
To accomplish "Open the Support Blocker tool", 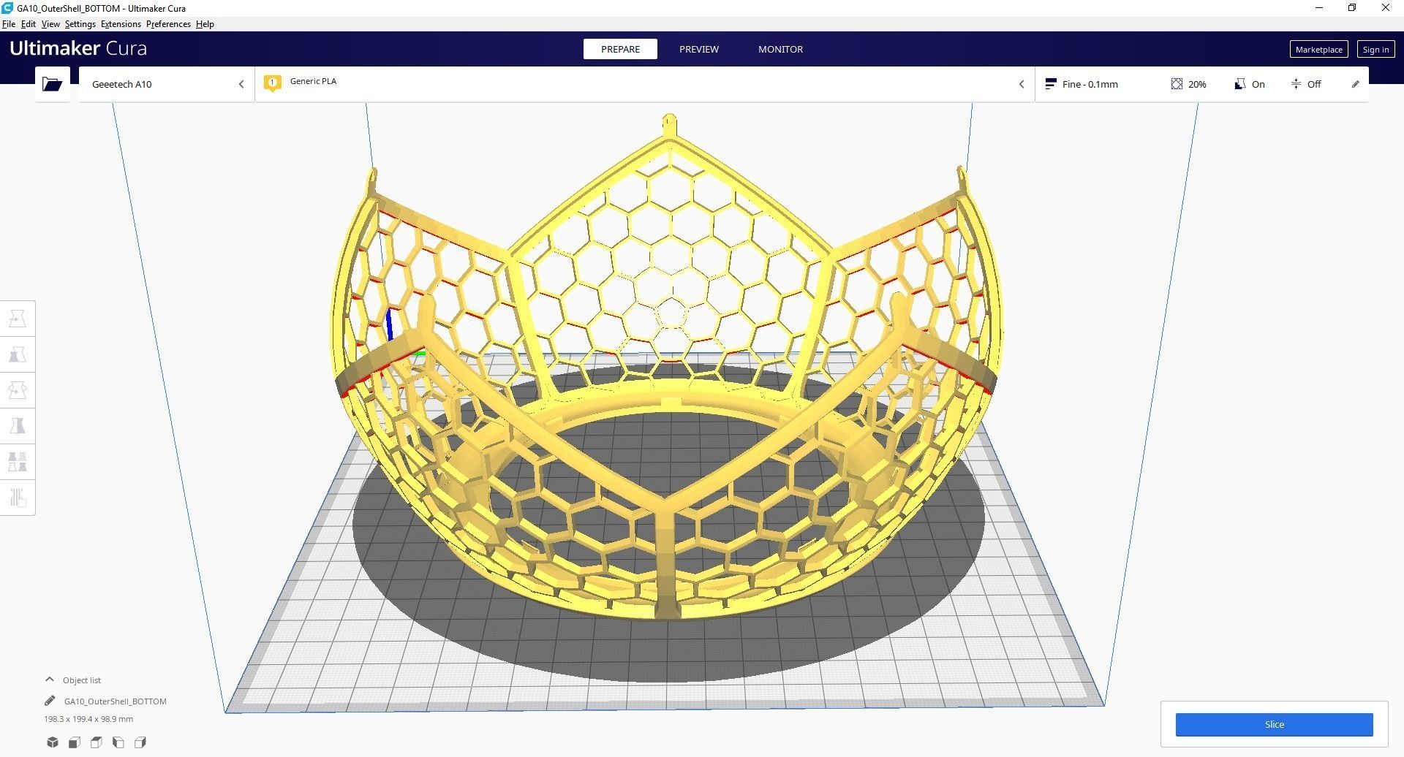I will coord(18,498).
